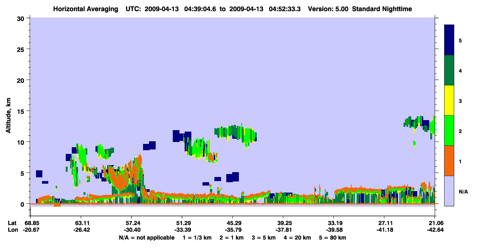Click longitude value -33.39
Screen dimensions: 483x248
click(182, 230)
